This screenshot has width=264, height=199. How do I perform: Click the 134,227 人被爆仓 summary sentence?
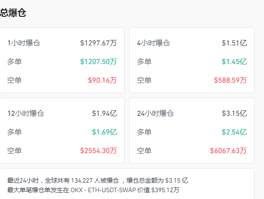coord(95,181)
